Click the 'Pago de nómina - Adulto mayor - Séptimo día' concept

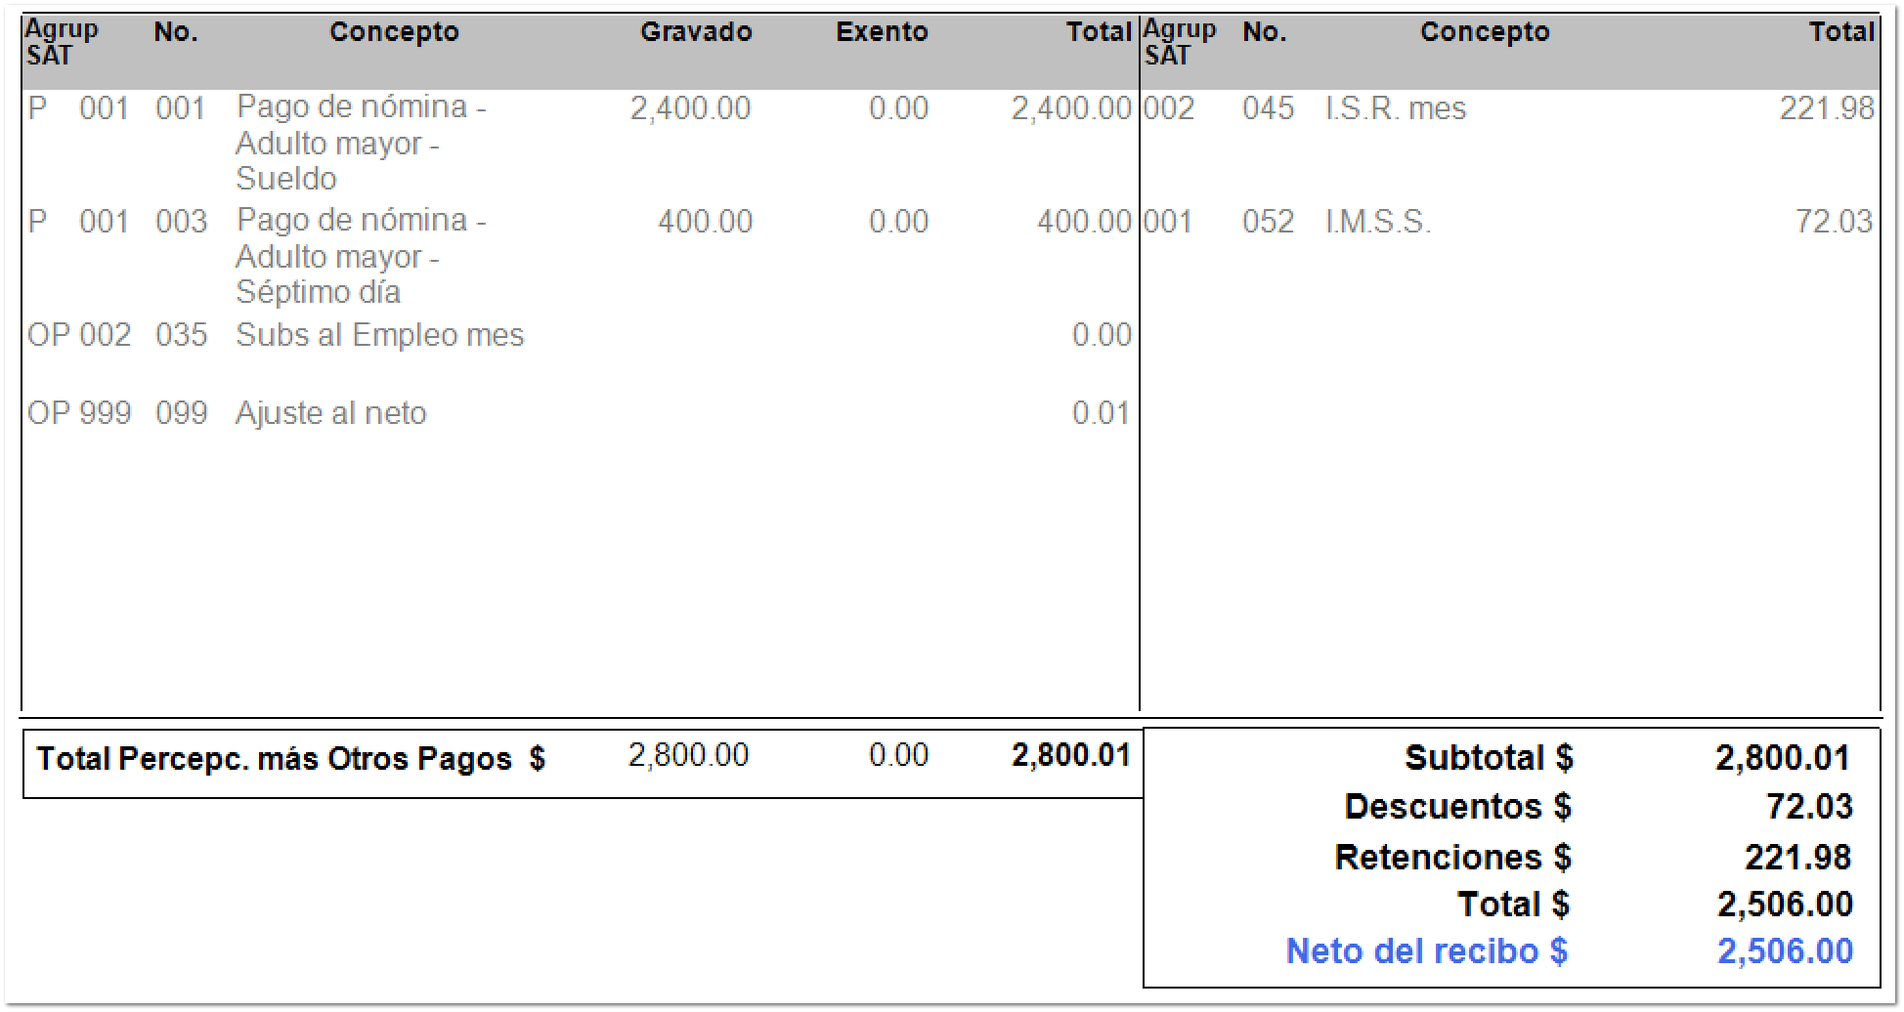(362, 256)
